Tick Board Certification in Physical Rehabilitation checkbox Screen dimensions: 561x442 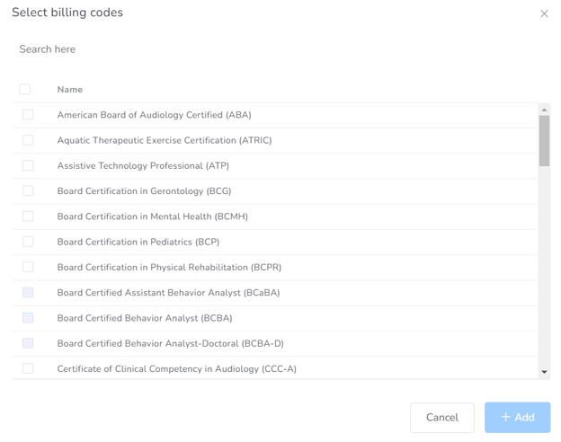(x=28, y=267)
